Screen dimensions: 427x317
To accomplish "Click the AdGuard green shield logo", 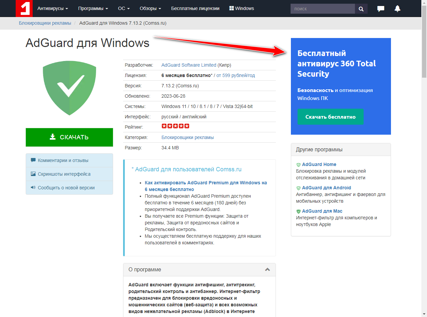I will (x=69, y=88).
